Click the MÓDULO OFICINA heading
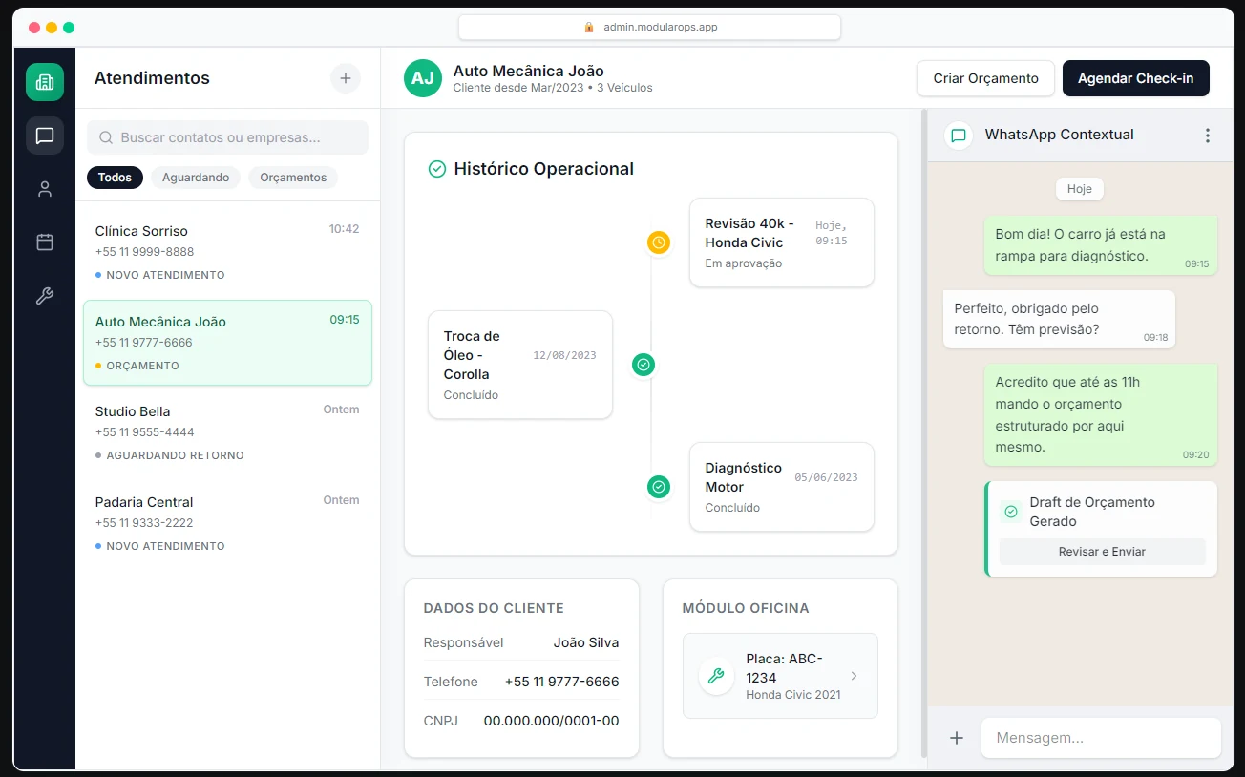This screenshot has height=777, width=1245. click(746, 608)
